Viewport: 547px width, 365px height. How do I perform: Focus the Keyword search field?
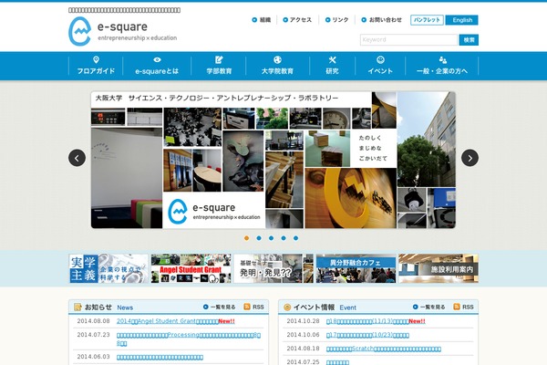tap(408, 40)
